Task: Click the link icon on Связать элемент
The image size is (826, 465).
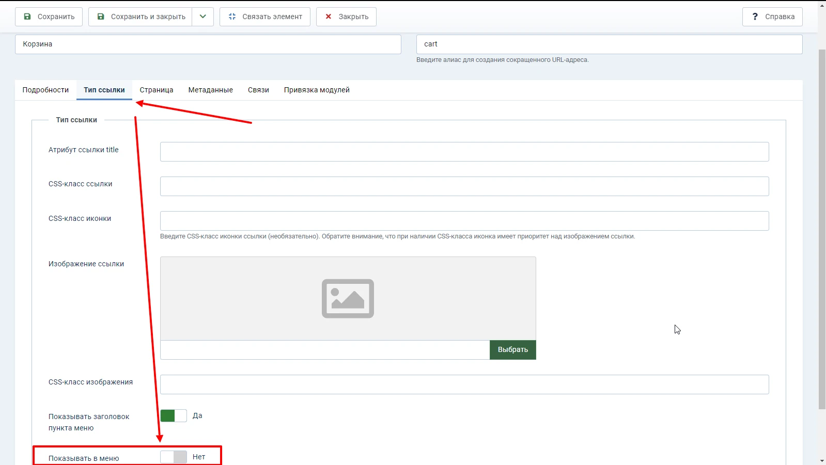Action: (232, 17)
